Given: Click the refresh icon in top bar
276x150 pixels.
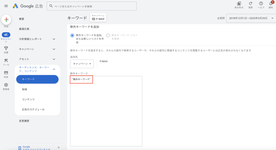Looking at the screenshot, I should pos(250,4).
